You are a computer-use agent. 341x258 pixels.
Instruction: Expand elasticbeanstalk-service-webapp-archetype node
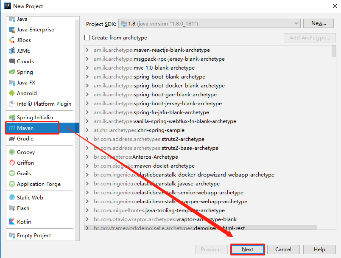87,193
